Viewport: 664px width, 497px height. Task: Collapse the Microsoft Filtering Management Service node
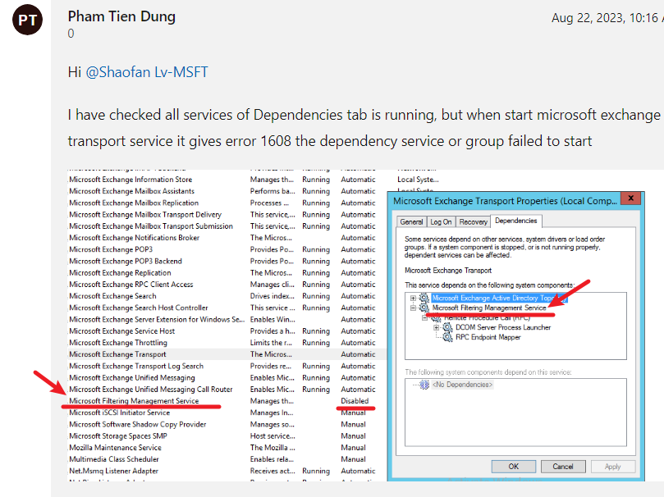(x=413, y=308)
